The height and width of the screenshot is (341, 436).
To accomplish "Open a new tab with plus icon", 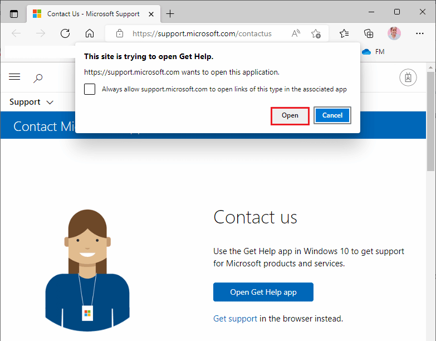I will pyautogui.click(x=170, y=13).
